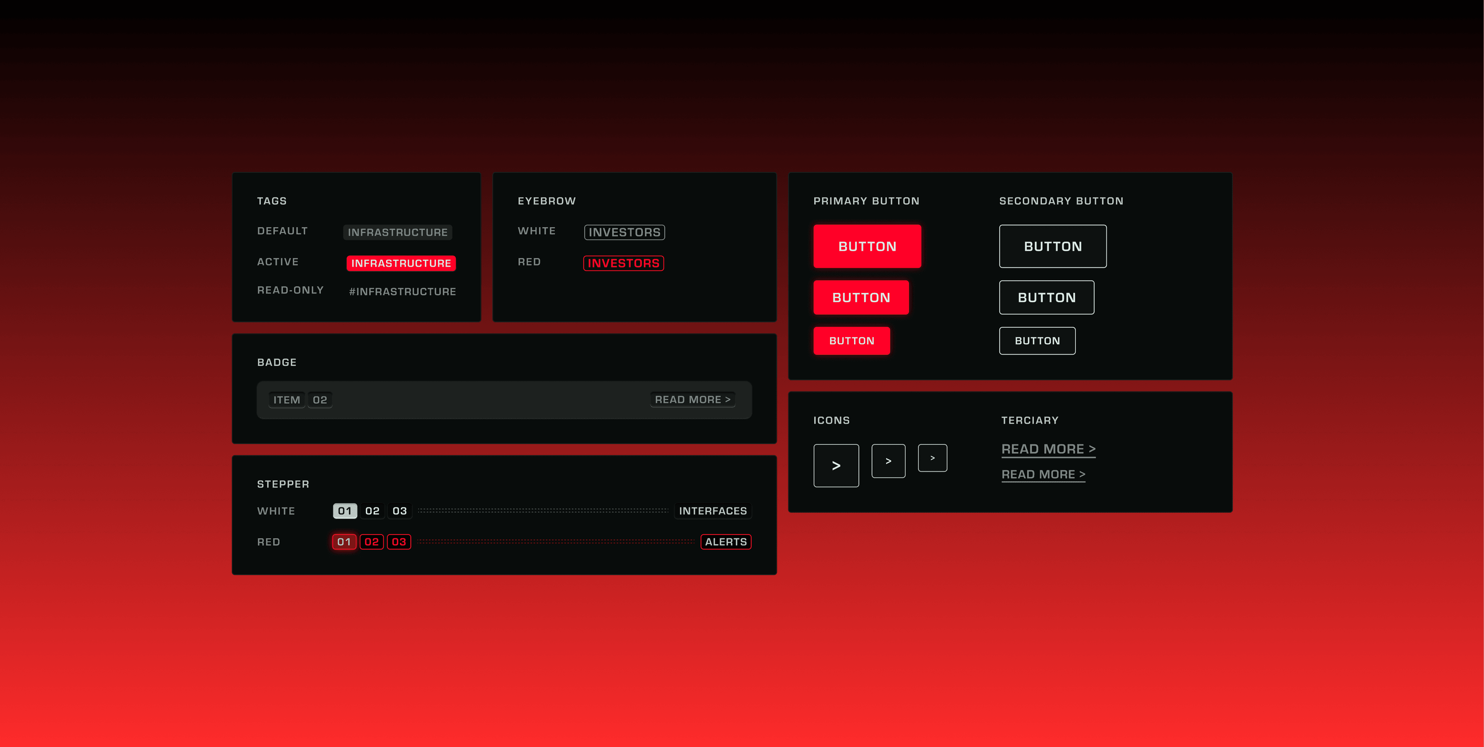
Task: Select step 01 in red stepper
Action: (344, 542)
